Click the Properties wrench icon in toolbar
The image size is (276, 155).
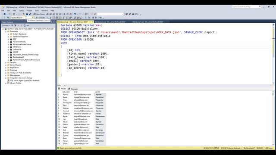pos(130,14)
